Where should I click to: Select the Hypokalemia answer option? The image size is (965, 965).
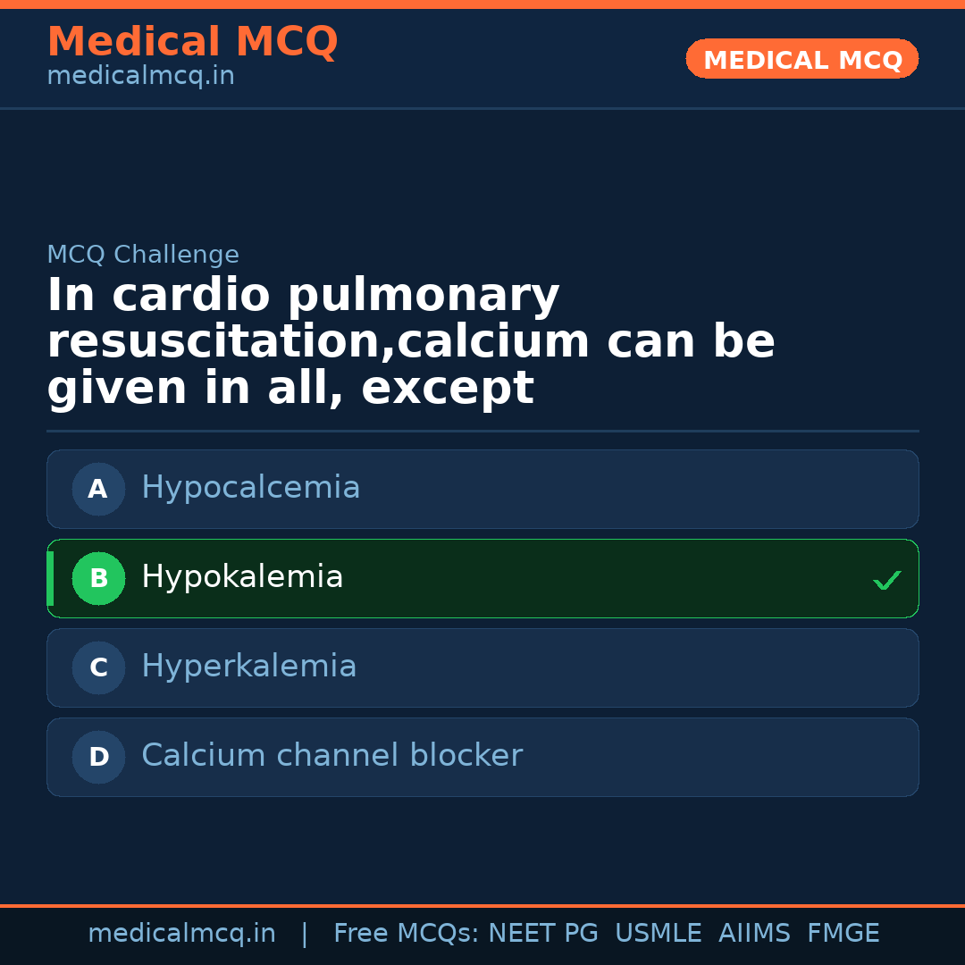coord(242,577)
